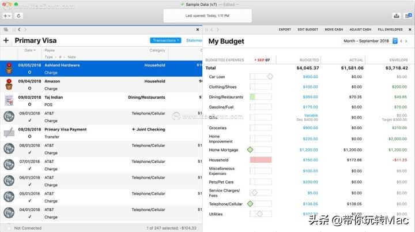The height and width of the screenshot is (232, 415).
Task: Toggle the cleared status of Taj Indian
Action: click(x=29, y=104)
